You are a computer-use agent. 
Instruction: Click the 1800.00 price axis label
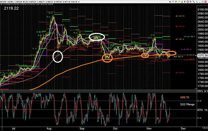[x=203, y=70]
